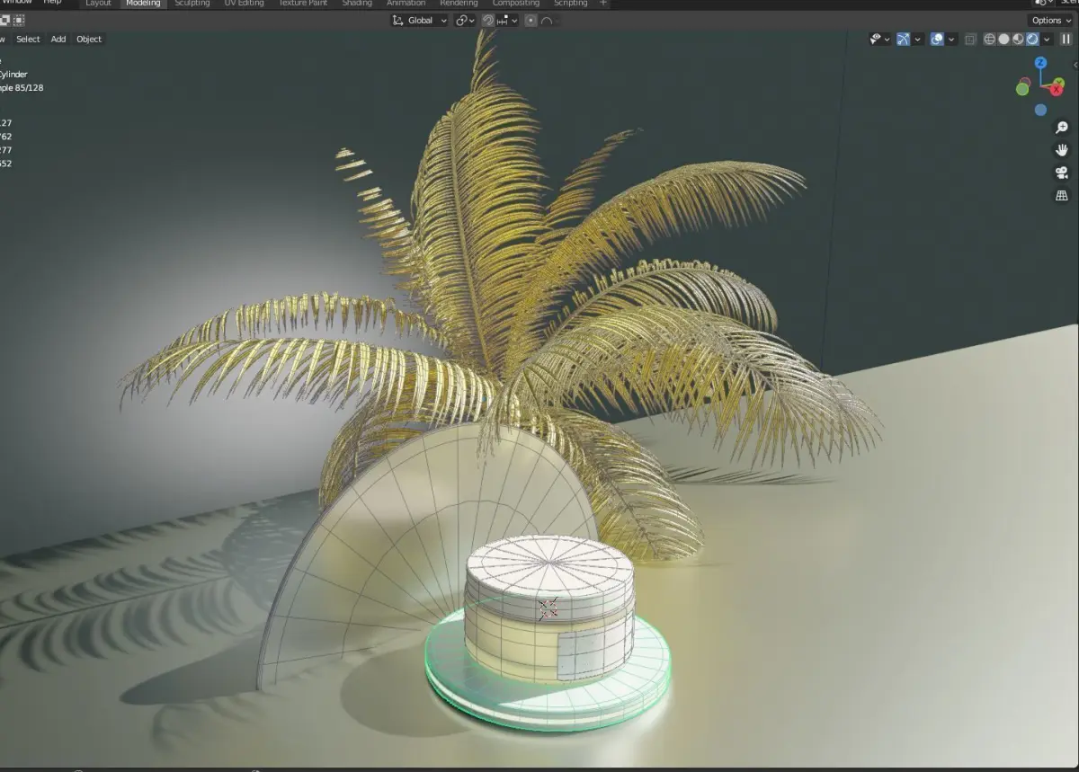Viewport: 1079px width, 772px height.
Task: Click the snapping increment icon
Action: tap(504, 20)
